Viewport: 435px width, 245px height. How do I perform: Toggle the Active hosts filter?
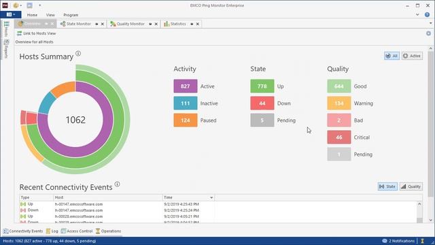tap(412, 56)
